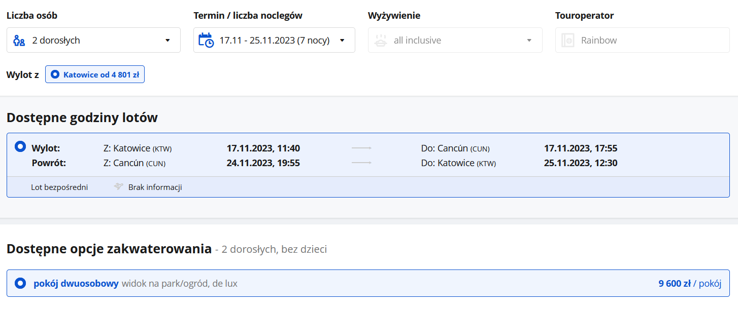Click the calendar clock icon in Termin field
This screenshot has width=738, height=309.
coord(206,40)
